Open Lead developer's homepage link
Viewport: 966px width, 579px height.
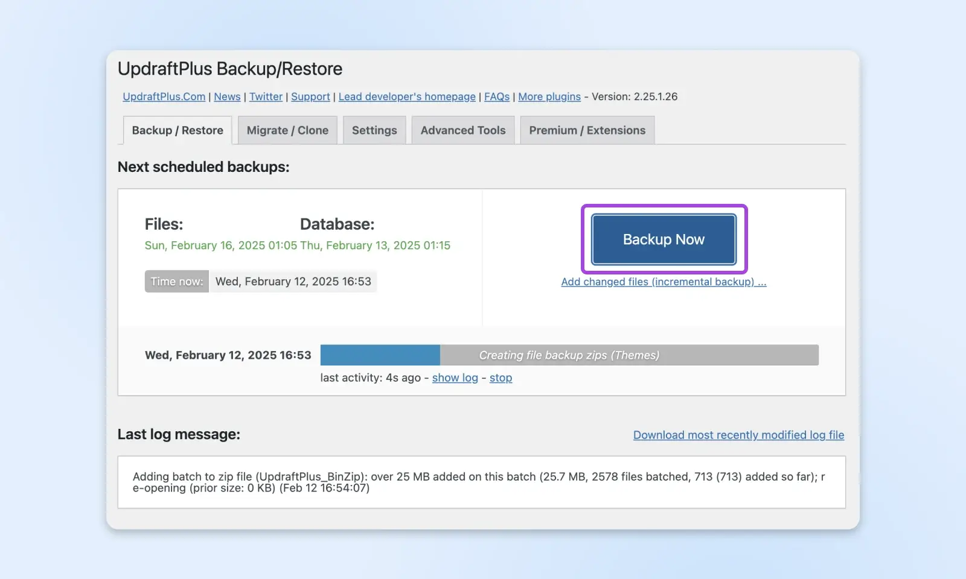(x=407, y=96)
